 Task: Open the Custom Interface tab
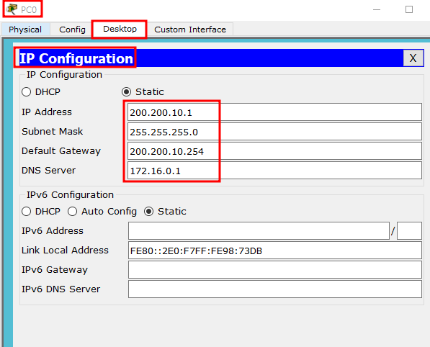pyautogui.click(x=190, y=30)
